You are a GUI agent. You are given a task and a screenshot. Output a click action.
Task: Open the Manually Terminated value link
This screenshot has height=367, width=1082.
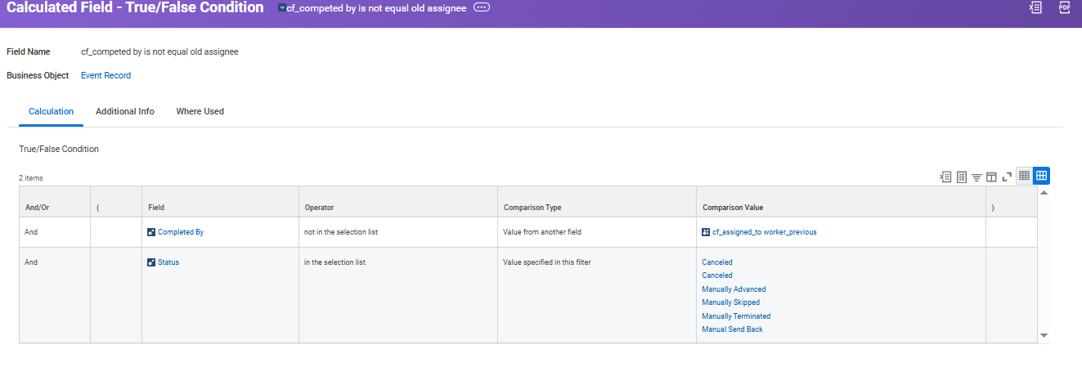(736, 316)
